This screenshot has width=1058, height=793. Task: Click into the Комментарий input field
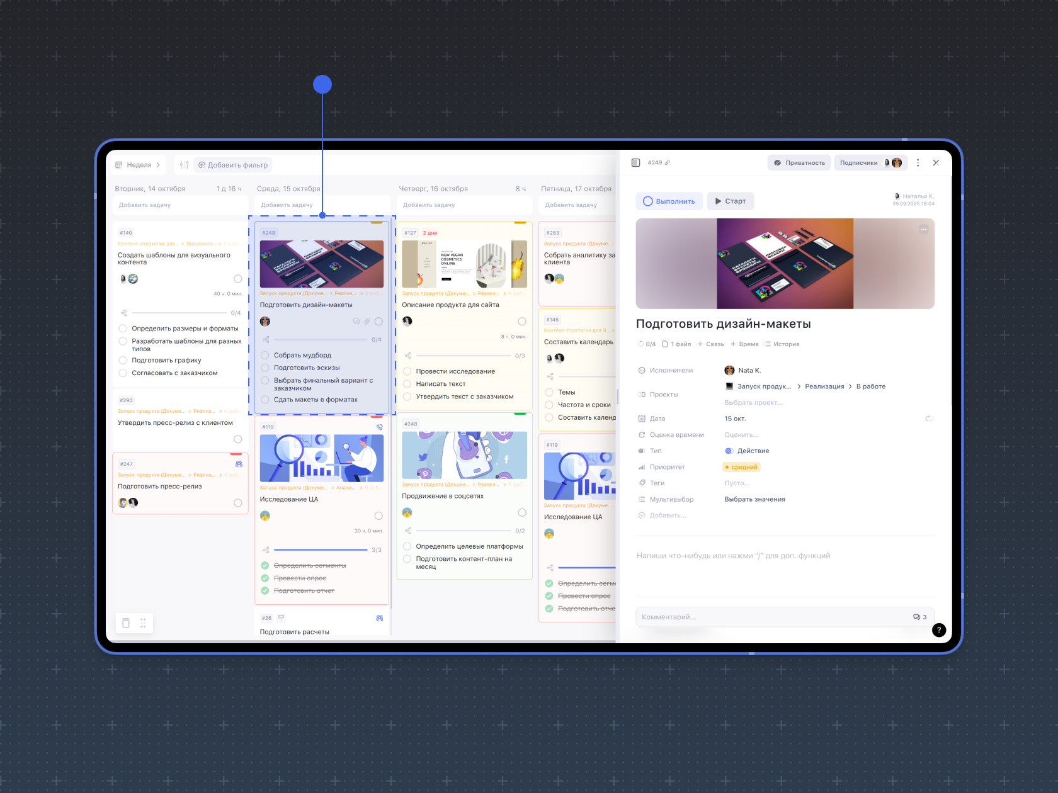(x=768, y=617)
